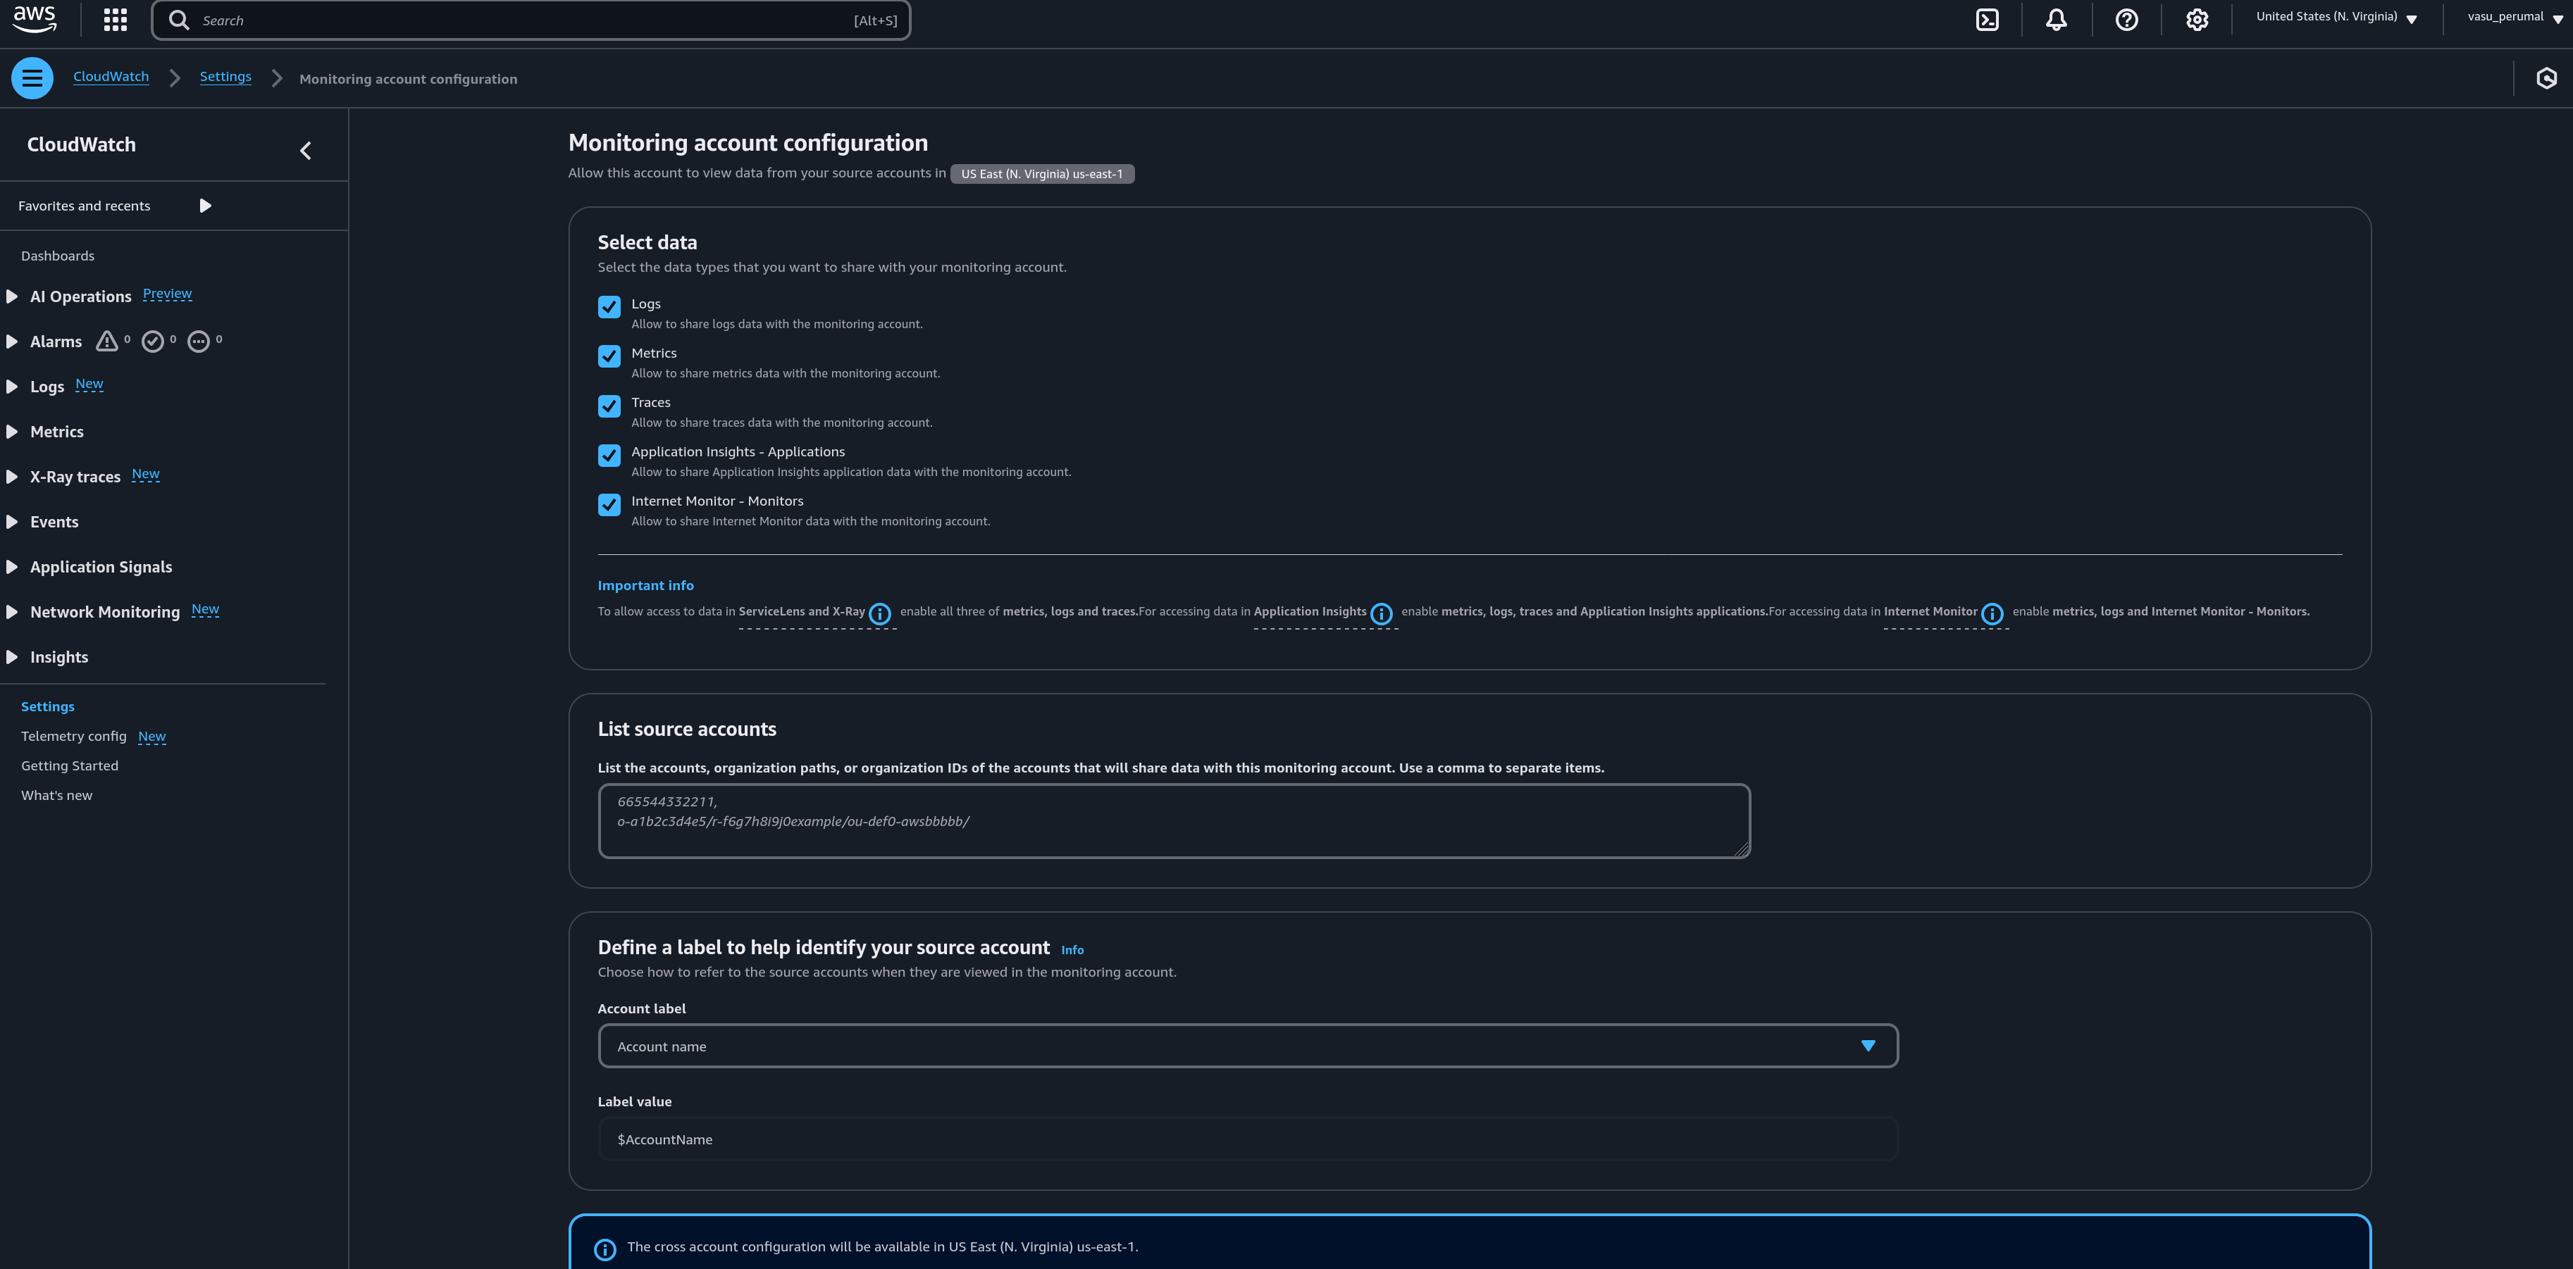Expand the Alarms section
Viewport: 2573px width, 1269px height.
click(x=12, y=342)
